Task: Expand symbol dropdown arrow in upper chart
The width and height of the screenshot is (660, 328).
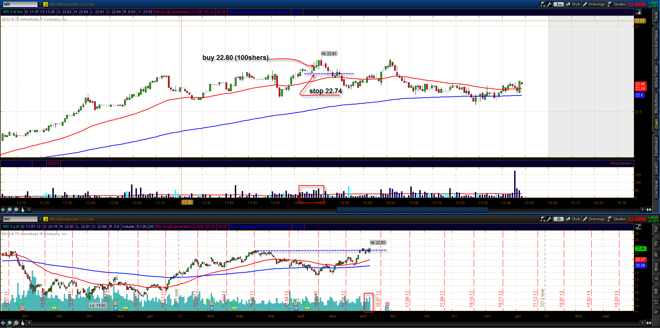Action: [40, 4]
